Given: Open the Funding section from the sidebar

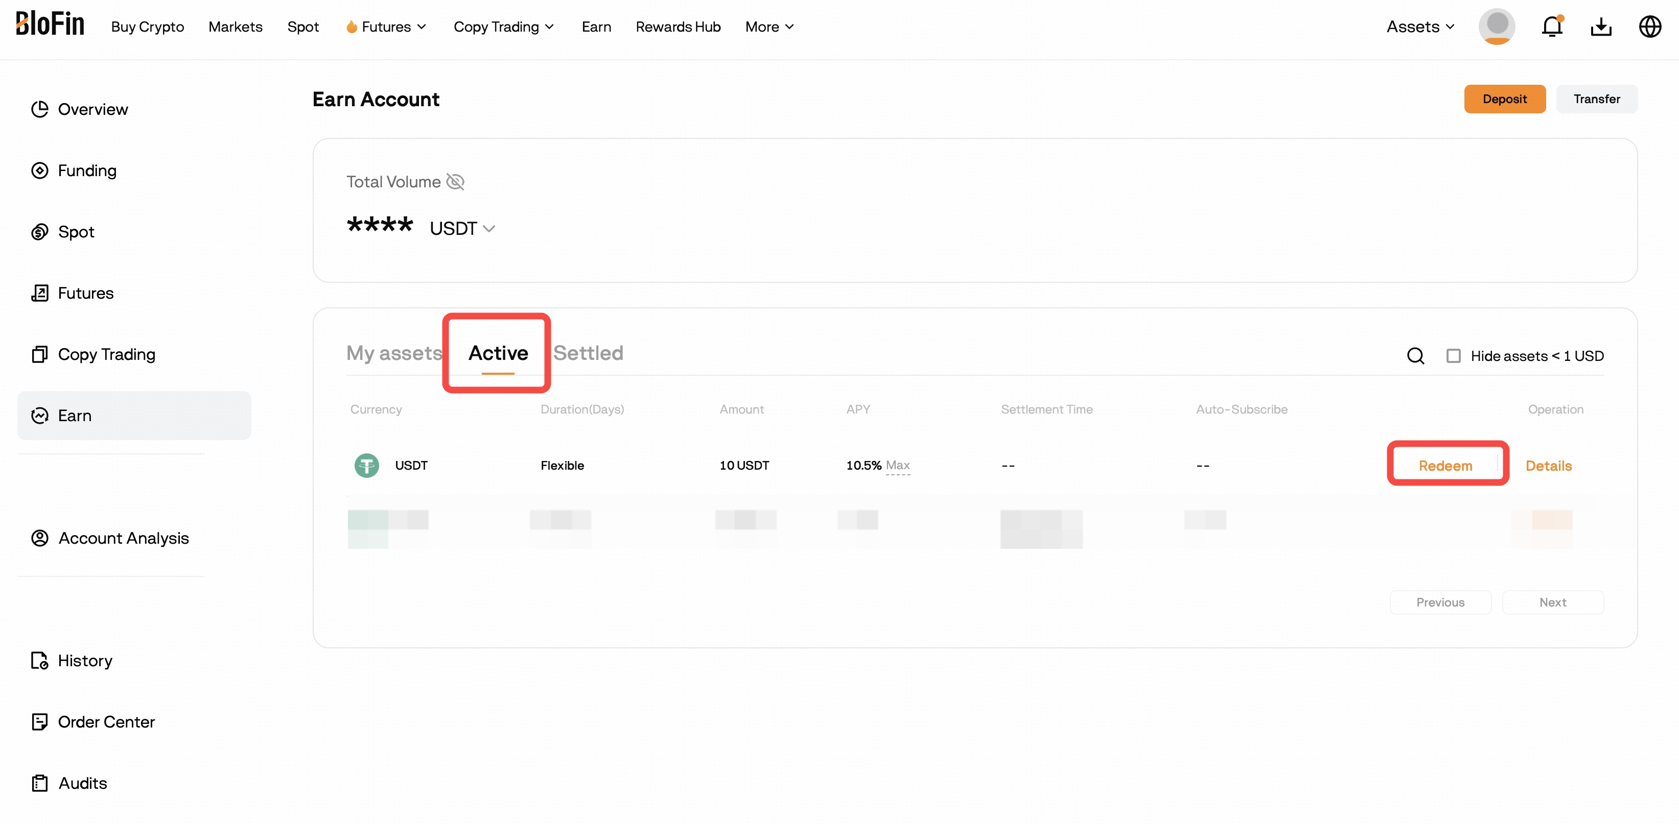Looking at the screenshot, I should coord(87,170).
